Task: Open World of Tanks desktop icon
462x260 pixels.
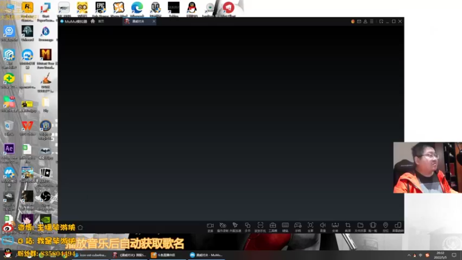Action: coord(155,9)
